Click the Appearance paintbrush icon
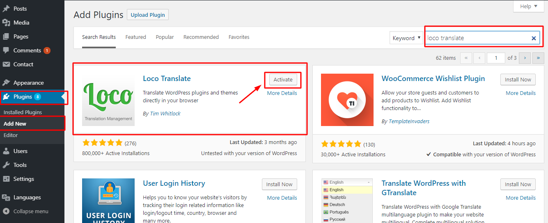This screenshot has height=223, width=548. (x=6, y=83)
